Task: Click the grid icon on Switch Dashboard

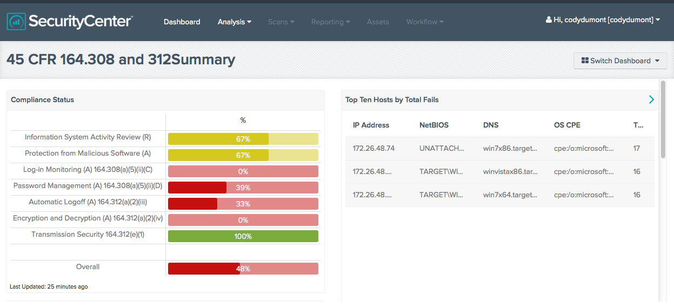Action: (585, 61)
